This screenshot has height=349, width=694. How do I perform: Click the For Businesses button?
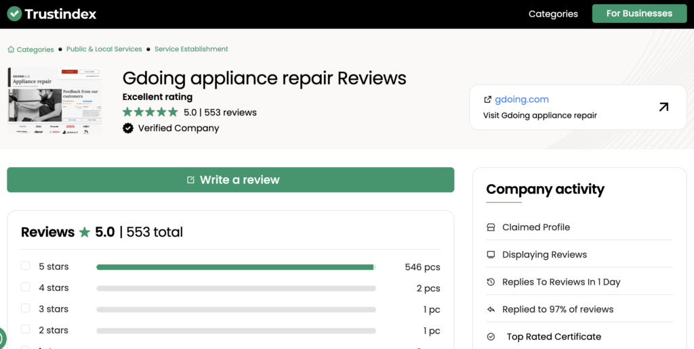[639, 14]
